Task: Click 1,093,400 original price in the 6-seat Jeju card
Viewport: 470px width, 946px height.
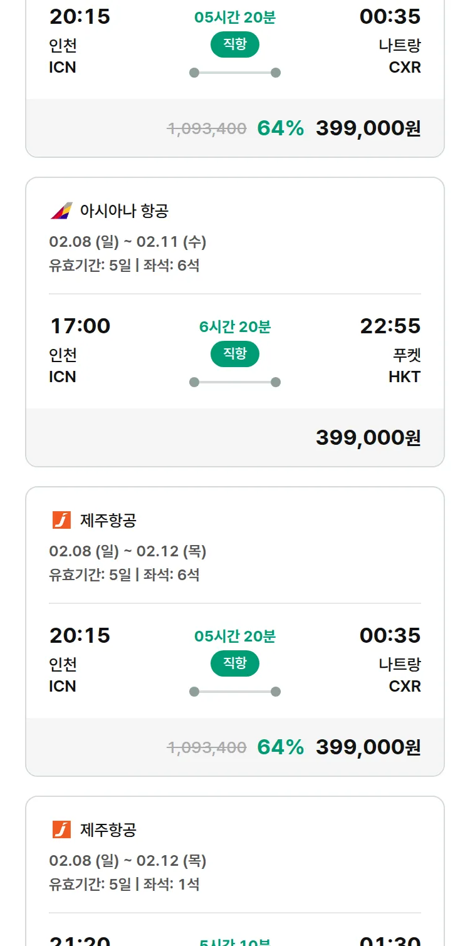Action: (207, 747)
